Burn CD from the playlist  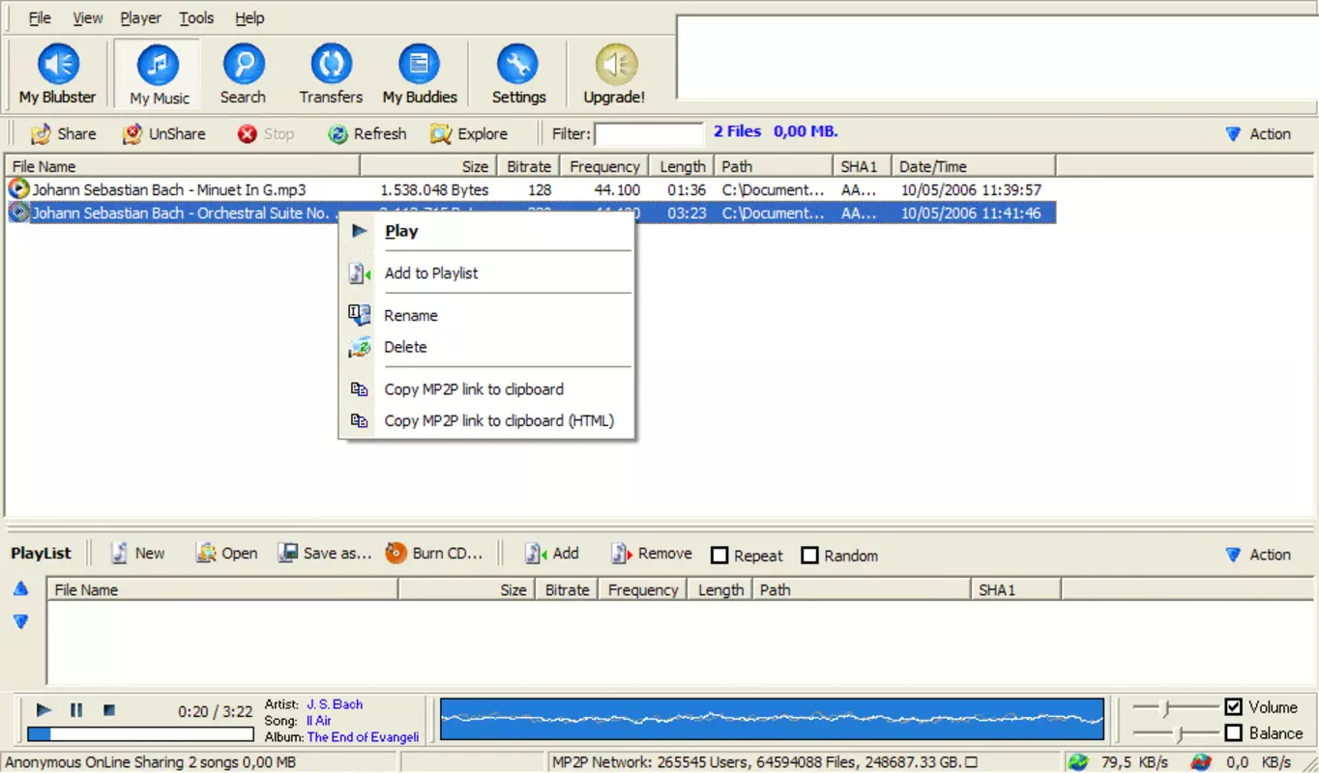pos(434,554)
